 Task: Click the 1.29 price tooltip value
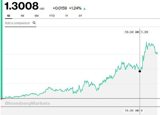(144, 32)
